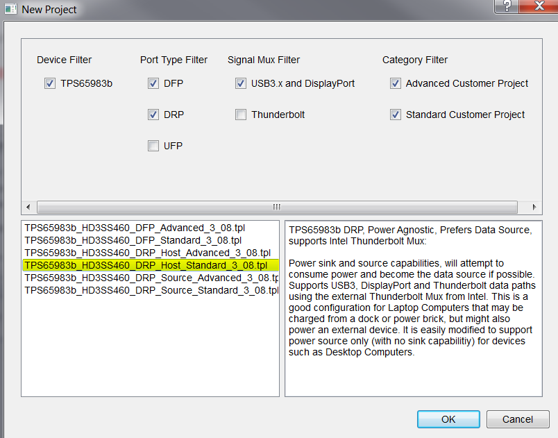The height and width of the screenshot is (438, 558).
Task: Close the New Project dialog
Action: click(x=539, y=6)
